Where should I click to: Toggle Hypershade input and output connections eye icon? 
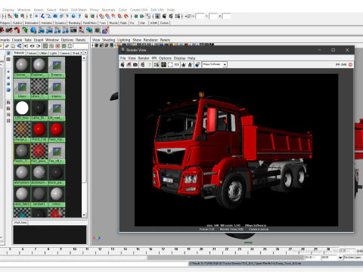tap(32, 46)
